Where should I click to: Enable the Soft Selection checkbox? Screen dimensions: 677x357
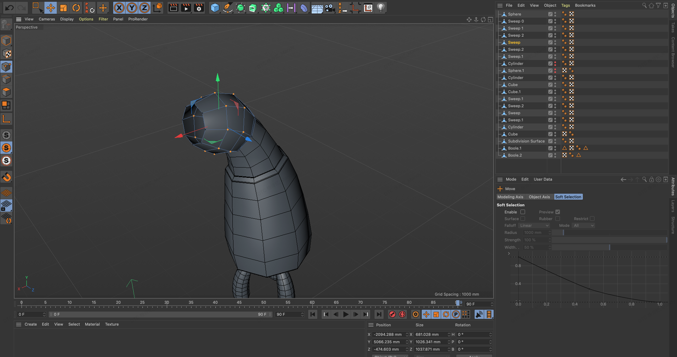(523, 212)
